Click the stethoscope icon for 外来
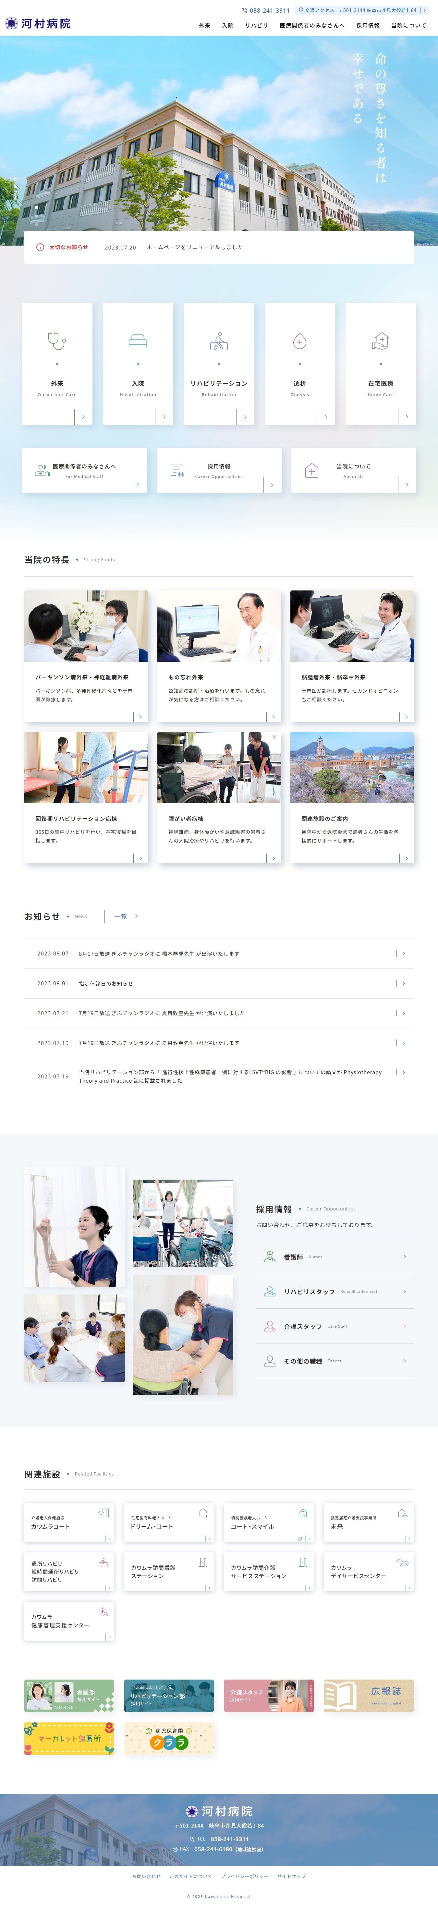This screenshot has height=1907, width=438. click(57, 341)
